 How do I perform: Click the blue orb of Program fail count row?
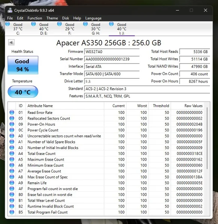click(x=12, y=189)
